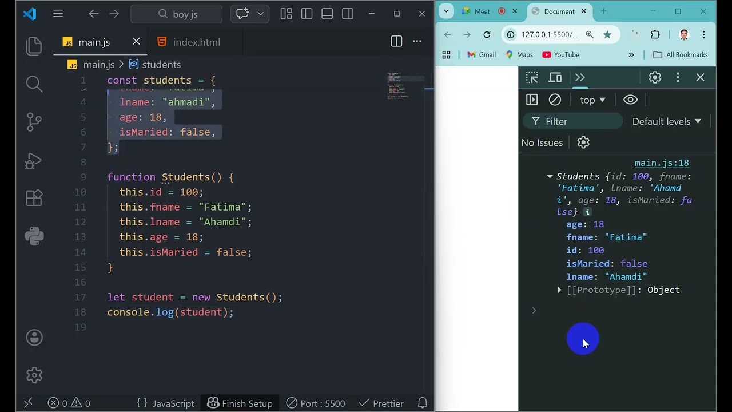
Task: Open the Python activity bar icon
Action: (x=34, y=235)
